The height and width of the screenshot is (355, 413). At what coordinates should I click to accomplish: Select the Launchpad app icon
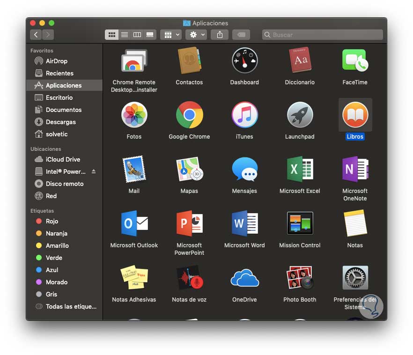(x=300, y=115)
